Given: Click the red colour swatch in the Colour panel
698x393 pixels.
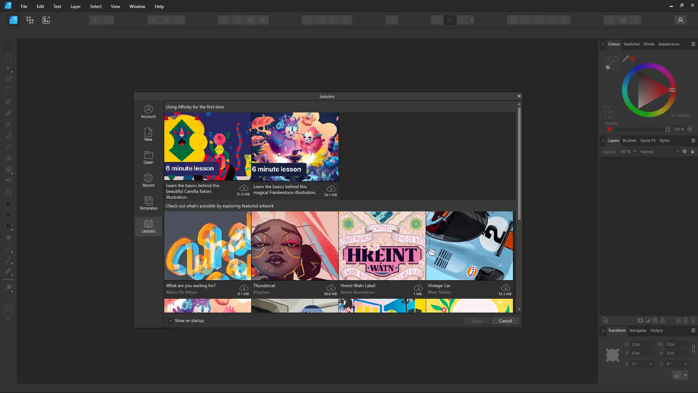Looking at the screenshot, I should coord(633,58).
